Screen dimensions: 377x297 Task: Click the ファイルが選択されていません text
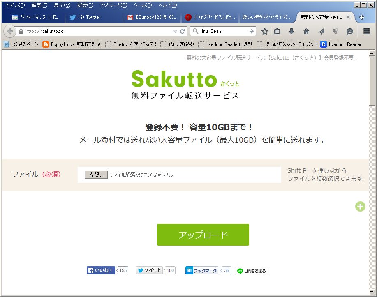point(142,175)
